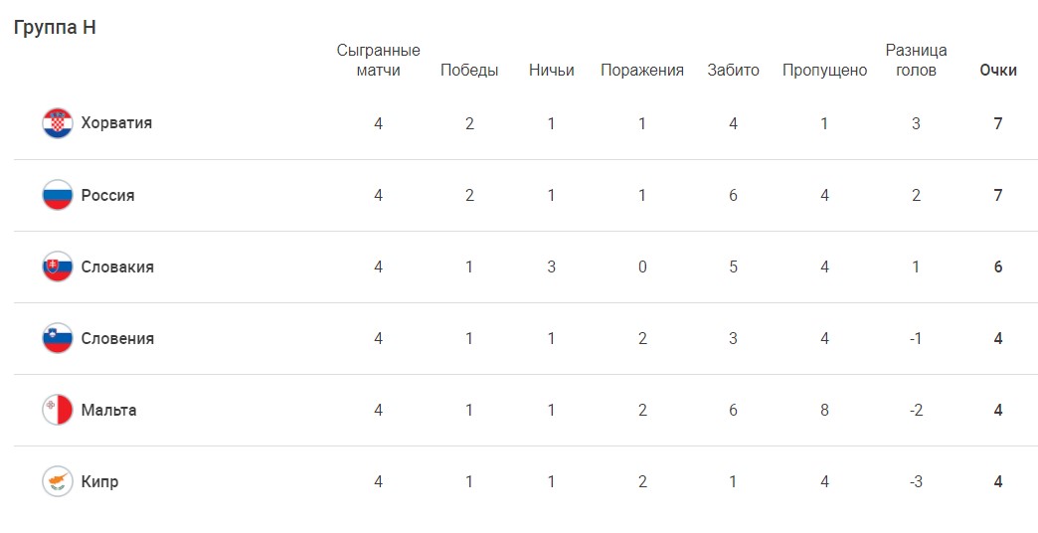Open the Словакия team name
1038x533 pixels.
(117, 266)
